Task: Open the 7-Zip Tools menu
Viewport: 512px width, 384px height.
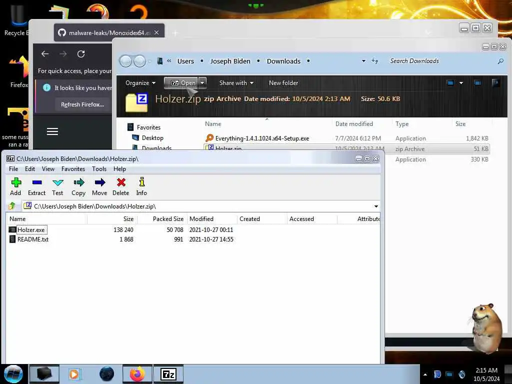Action: [x=99, y=169]
